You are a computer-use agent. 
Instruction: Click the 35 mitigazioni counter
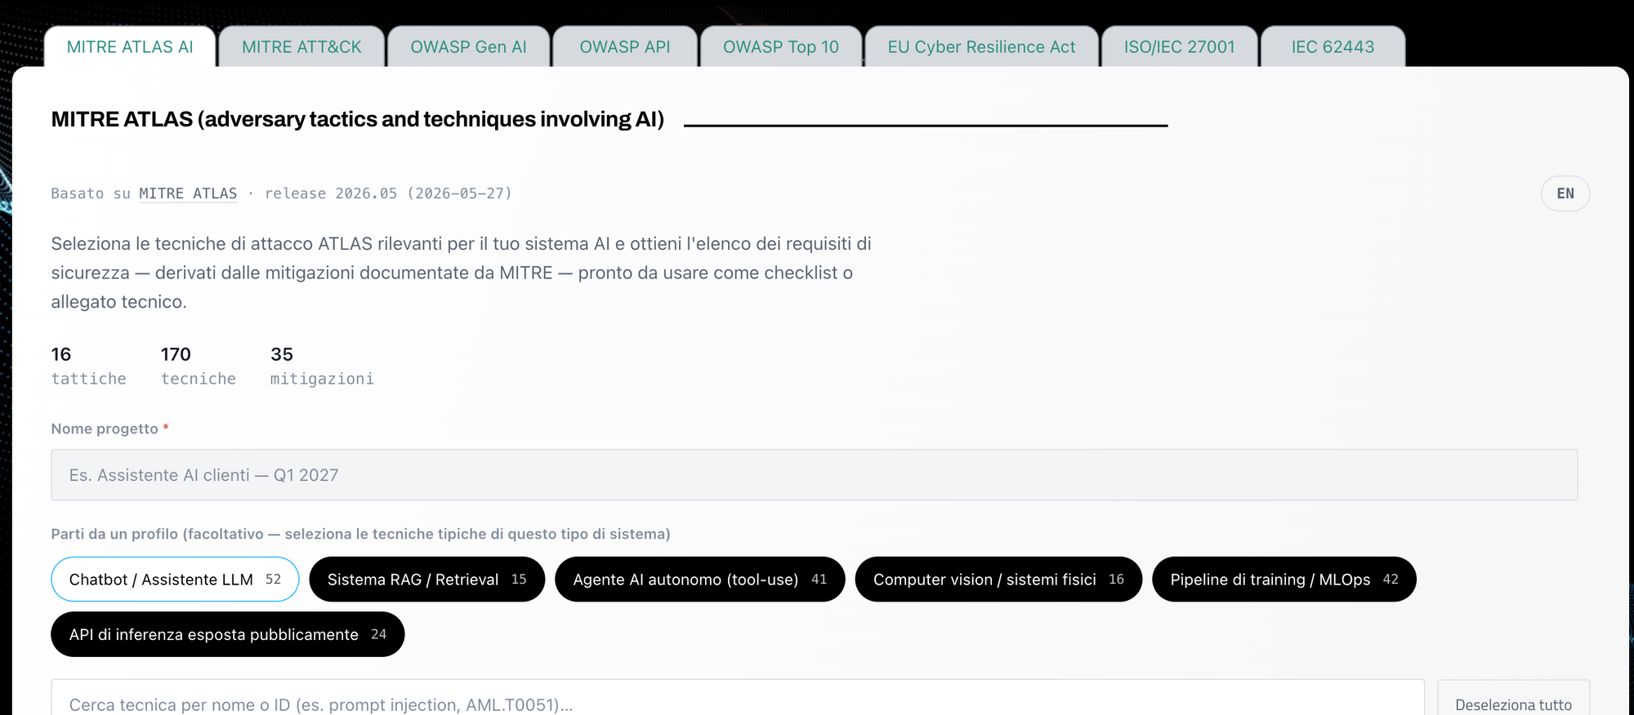[x=322, y=366]
